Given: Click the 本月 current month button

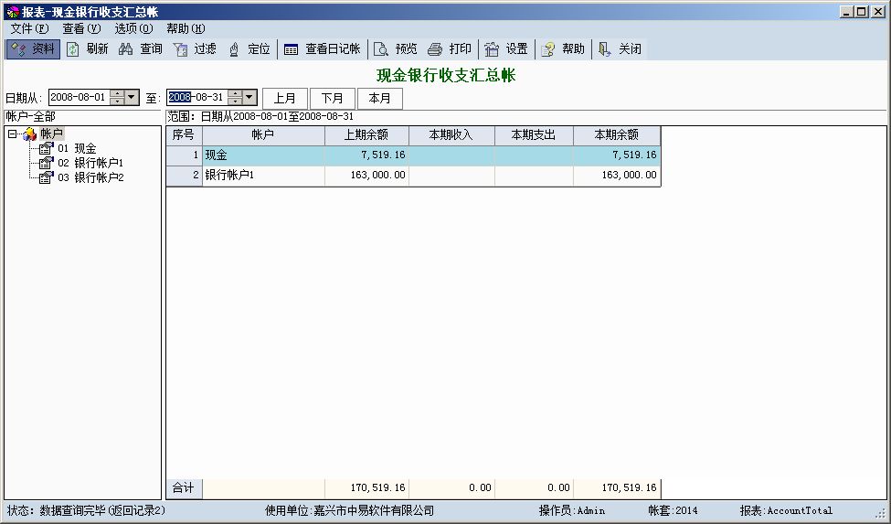Looking at the screenshot, I should pos(379,98).
